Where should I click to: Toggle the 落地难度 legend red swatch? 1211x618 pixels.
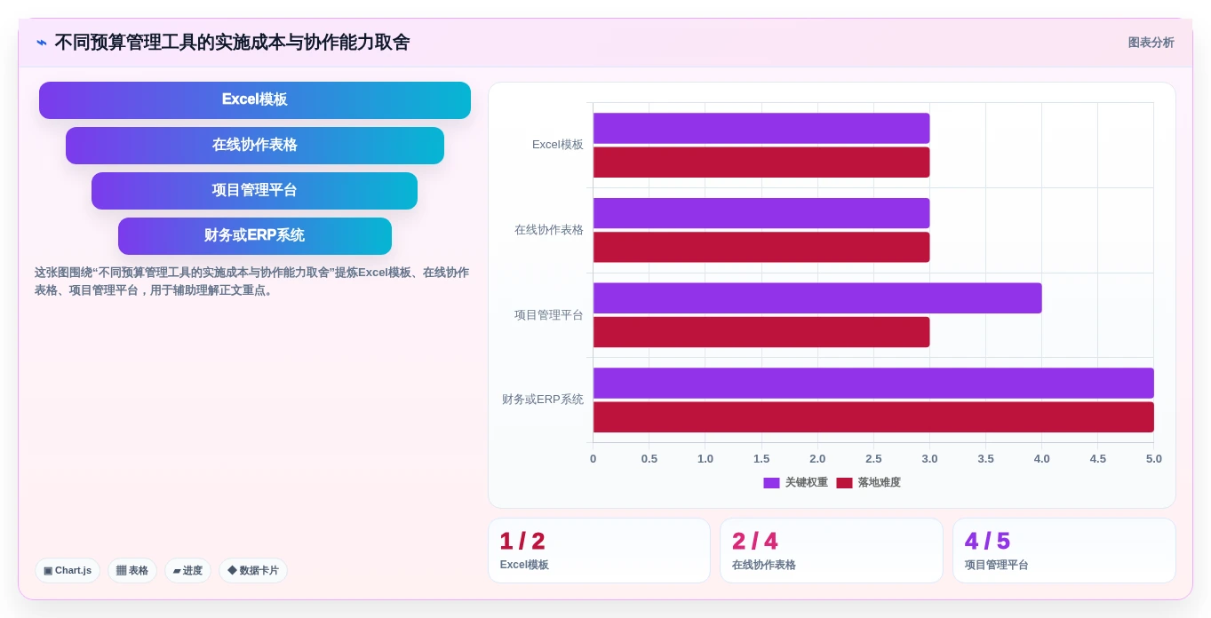coord(844,483)
